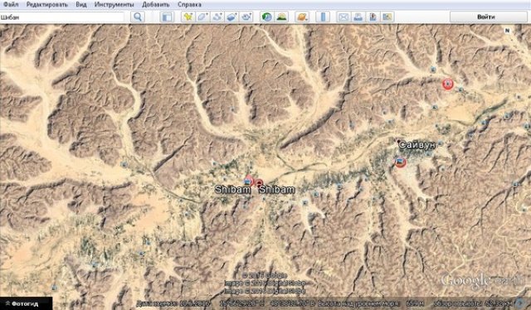The height and width of the screenshot is (310, 531).
Task: Click the Войти sign-in button
Action: (486, 17)
